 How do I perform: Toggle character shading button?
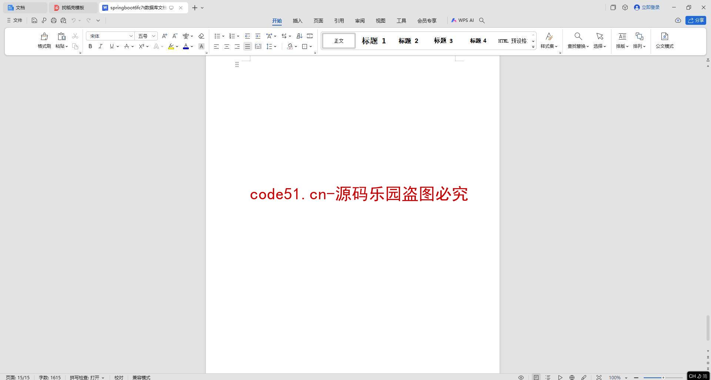pos(201,46)
